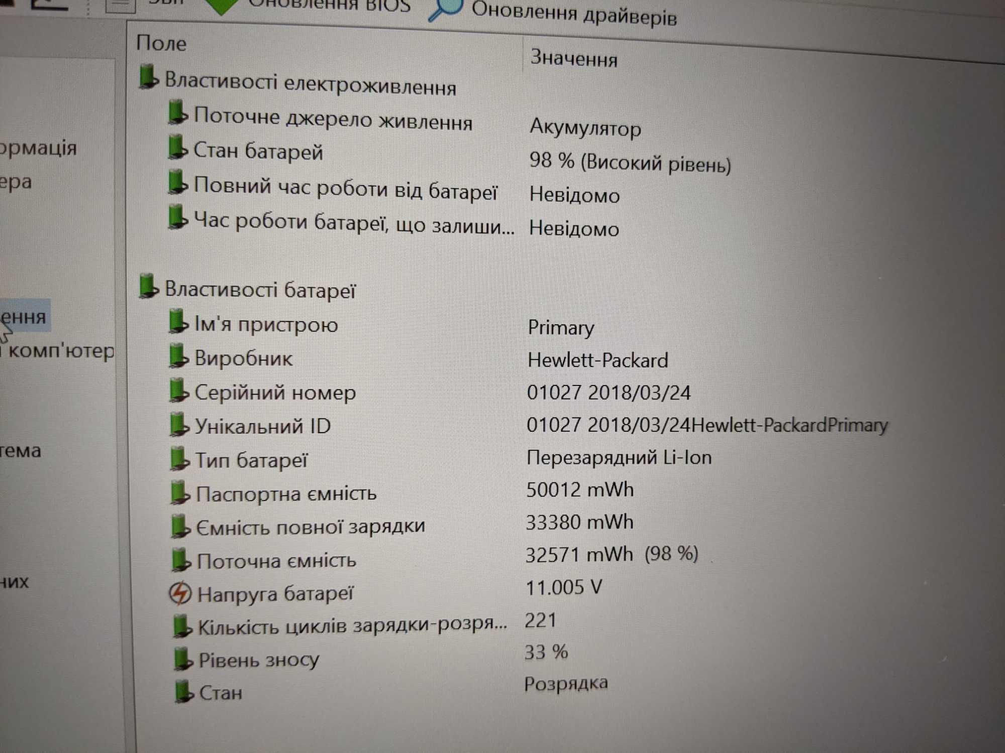Image resolution: width=1005 pixels, height=753 pixels.
Task: Click the lightning icon beside Напруга батареї
Action: [180, 593]
